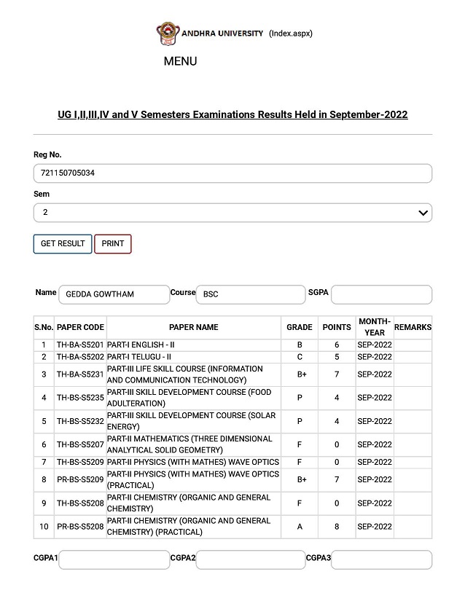Click the empty CGPA1 field

(114, 559)
